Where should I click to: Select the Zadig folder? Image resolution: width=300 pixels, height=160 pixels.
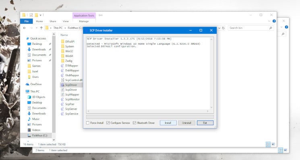[x=69, y=61]
